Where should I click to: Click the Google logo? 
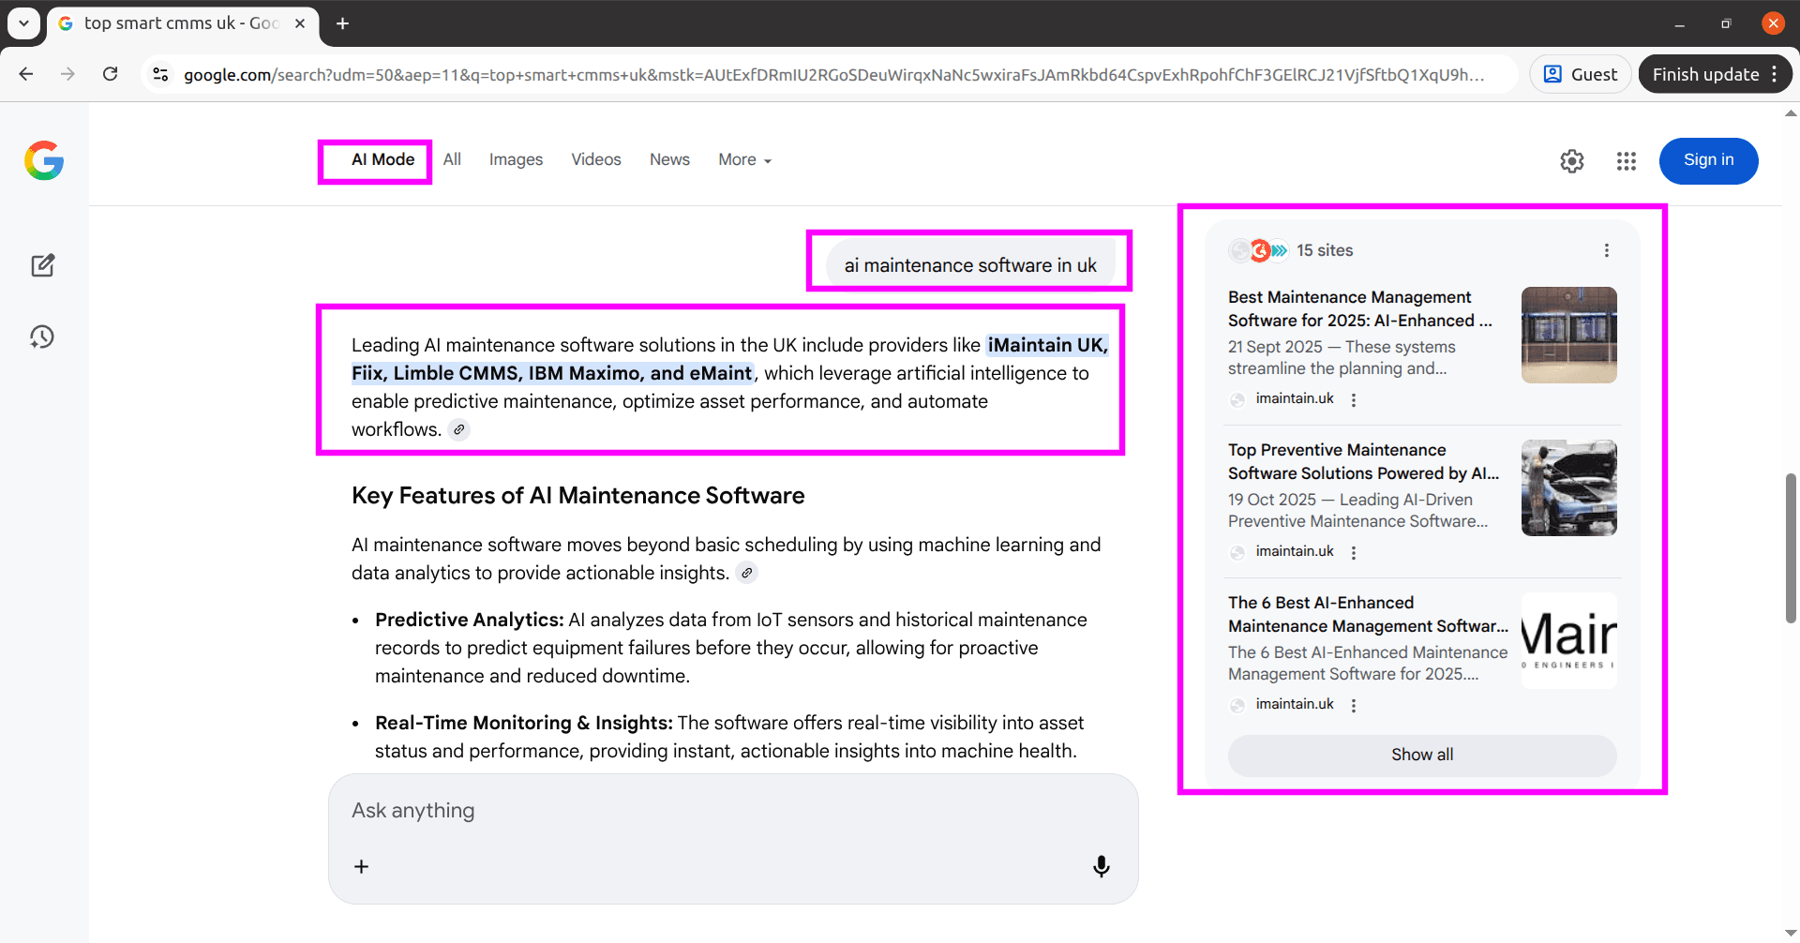coord(44,160)
